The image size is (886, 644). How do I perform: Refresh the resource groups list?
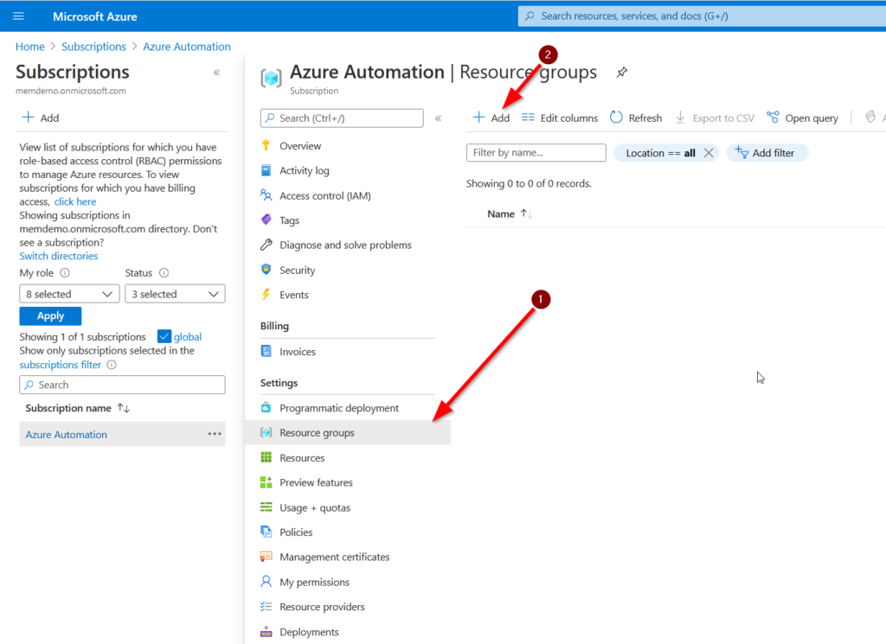[636, 118]
